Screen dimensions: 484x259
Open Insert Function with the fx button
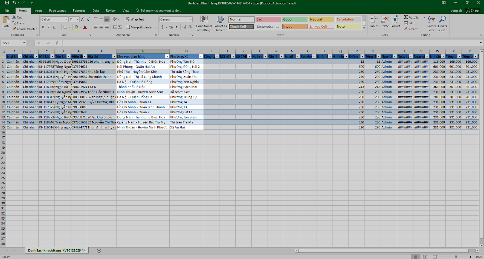coord(57,43)
